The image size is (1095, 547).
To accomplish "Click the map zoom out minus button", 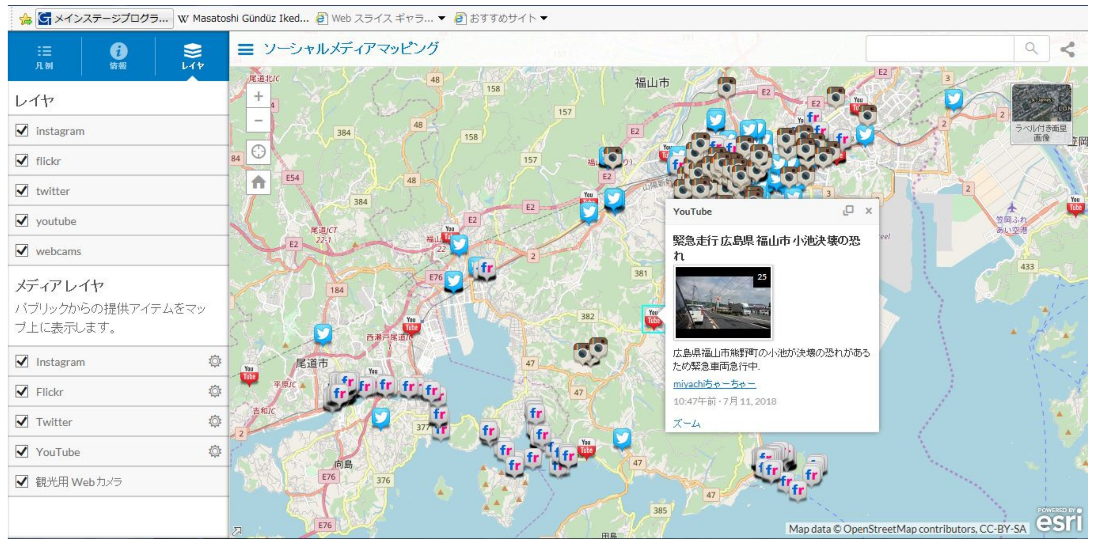I will pos(258,121).
